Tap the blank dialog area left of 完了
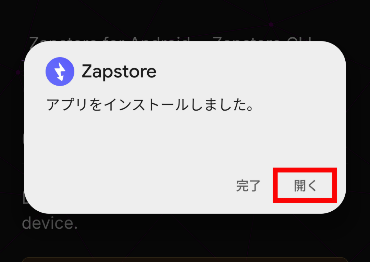The image size is (370, 262). click(139, 186)
